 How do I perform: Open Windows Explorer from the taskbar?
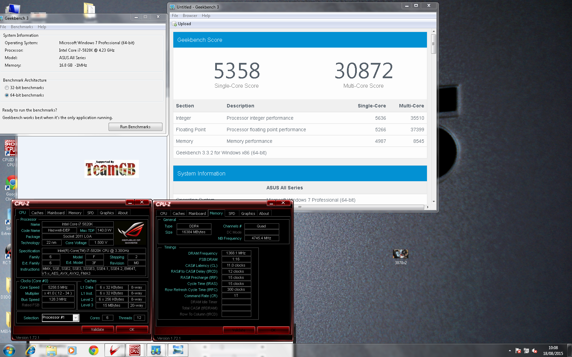(51, 350)
